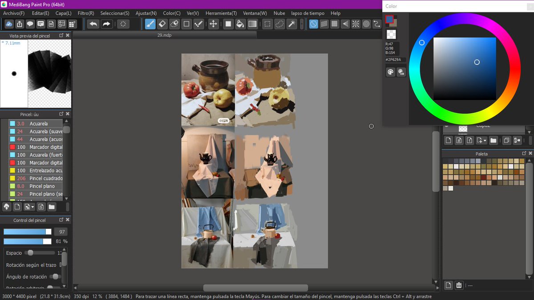
Task: Choose the Gradient tool
Action: [252, 24]
